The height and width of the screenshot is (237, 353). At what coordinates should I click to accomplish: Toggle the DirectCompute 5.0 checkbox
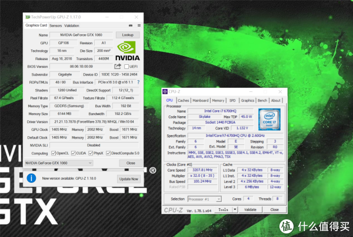point(108,153)
